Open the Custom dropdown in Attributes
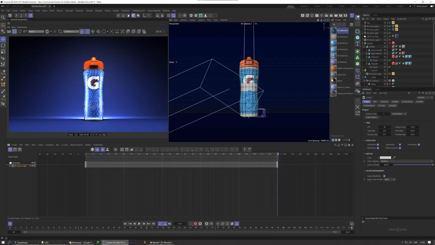435x245 pixels. [x=425, y=97]
